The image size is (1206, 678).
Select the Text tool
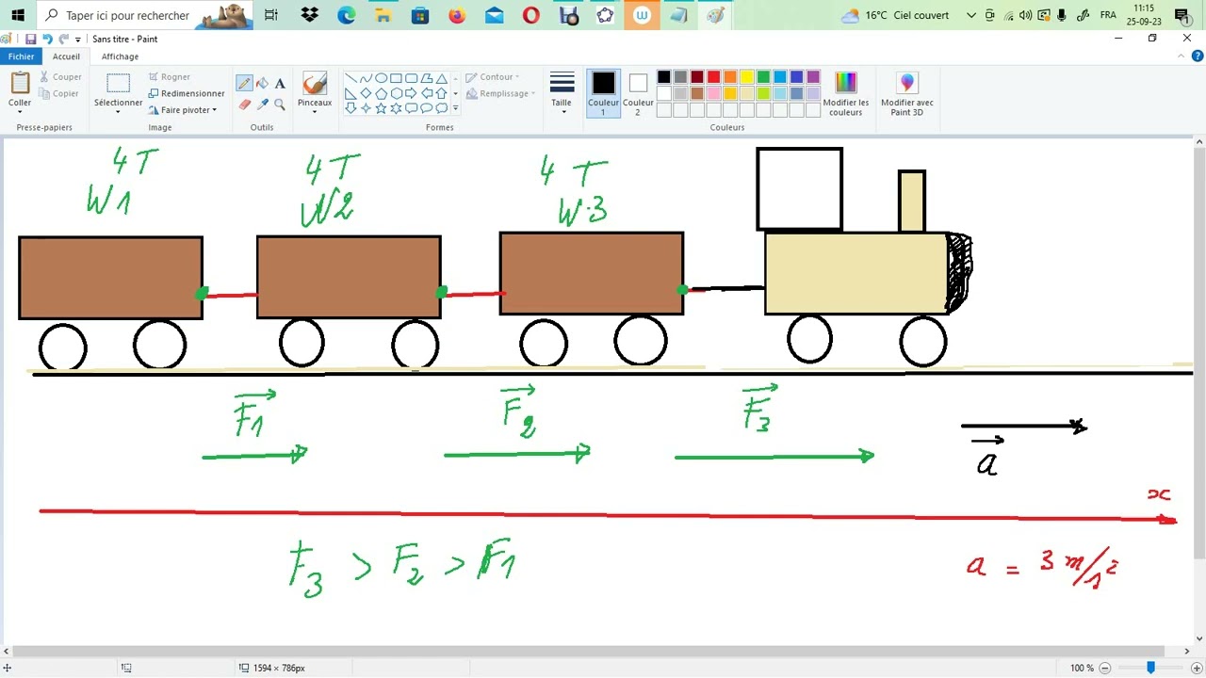coord(280,83)
